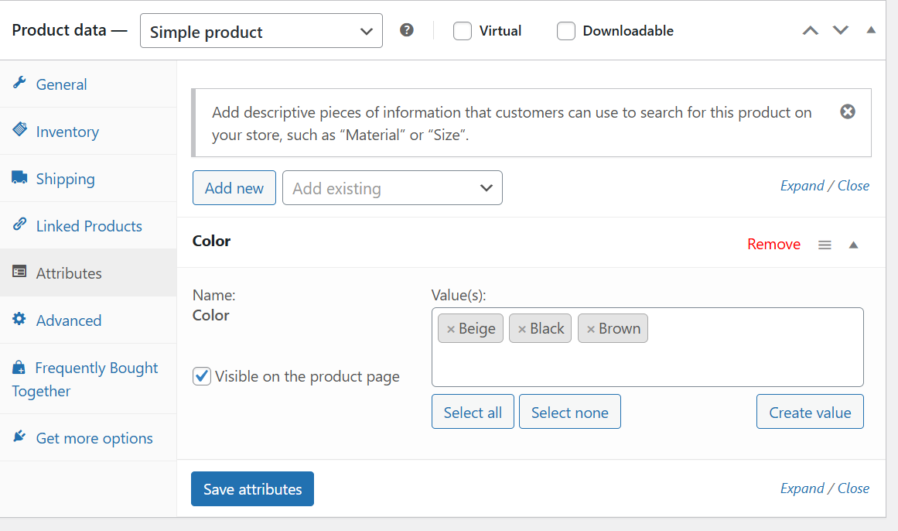Remove the Beige value tag

click(x=451, y=329)
